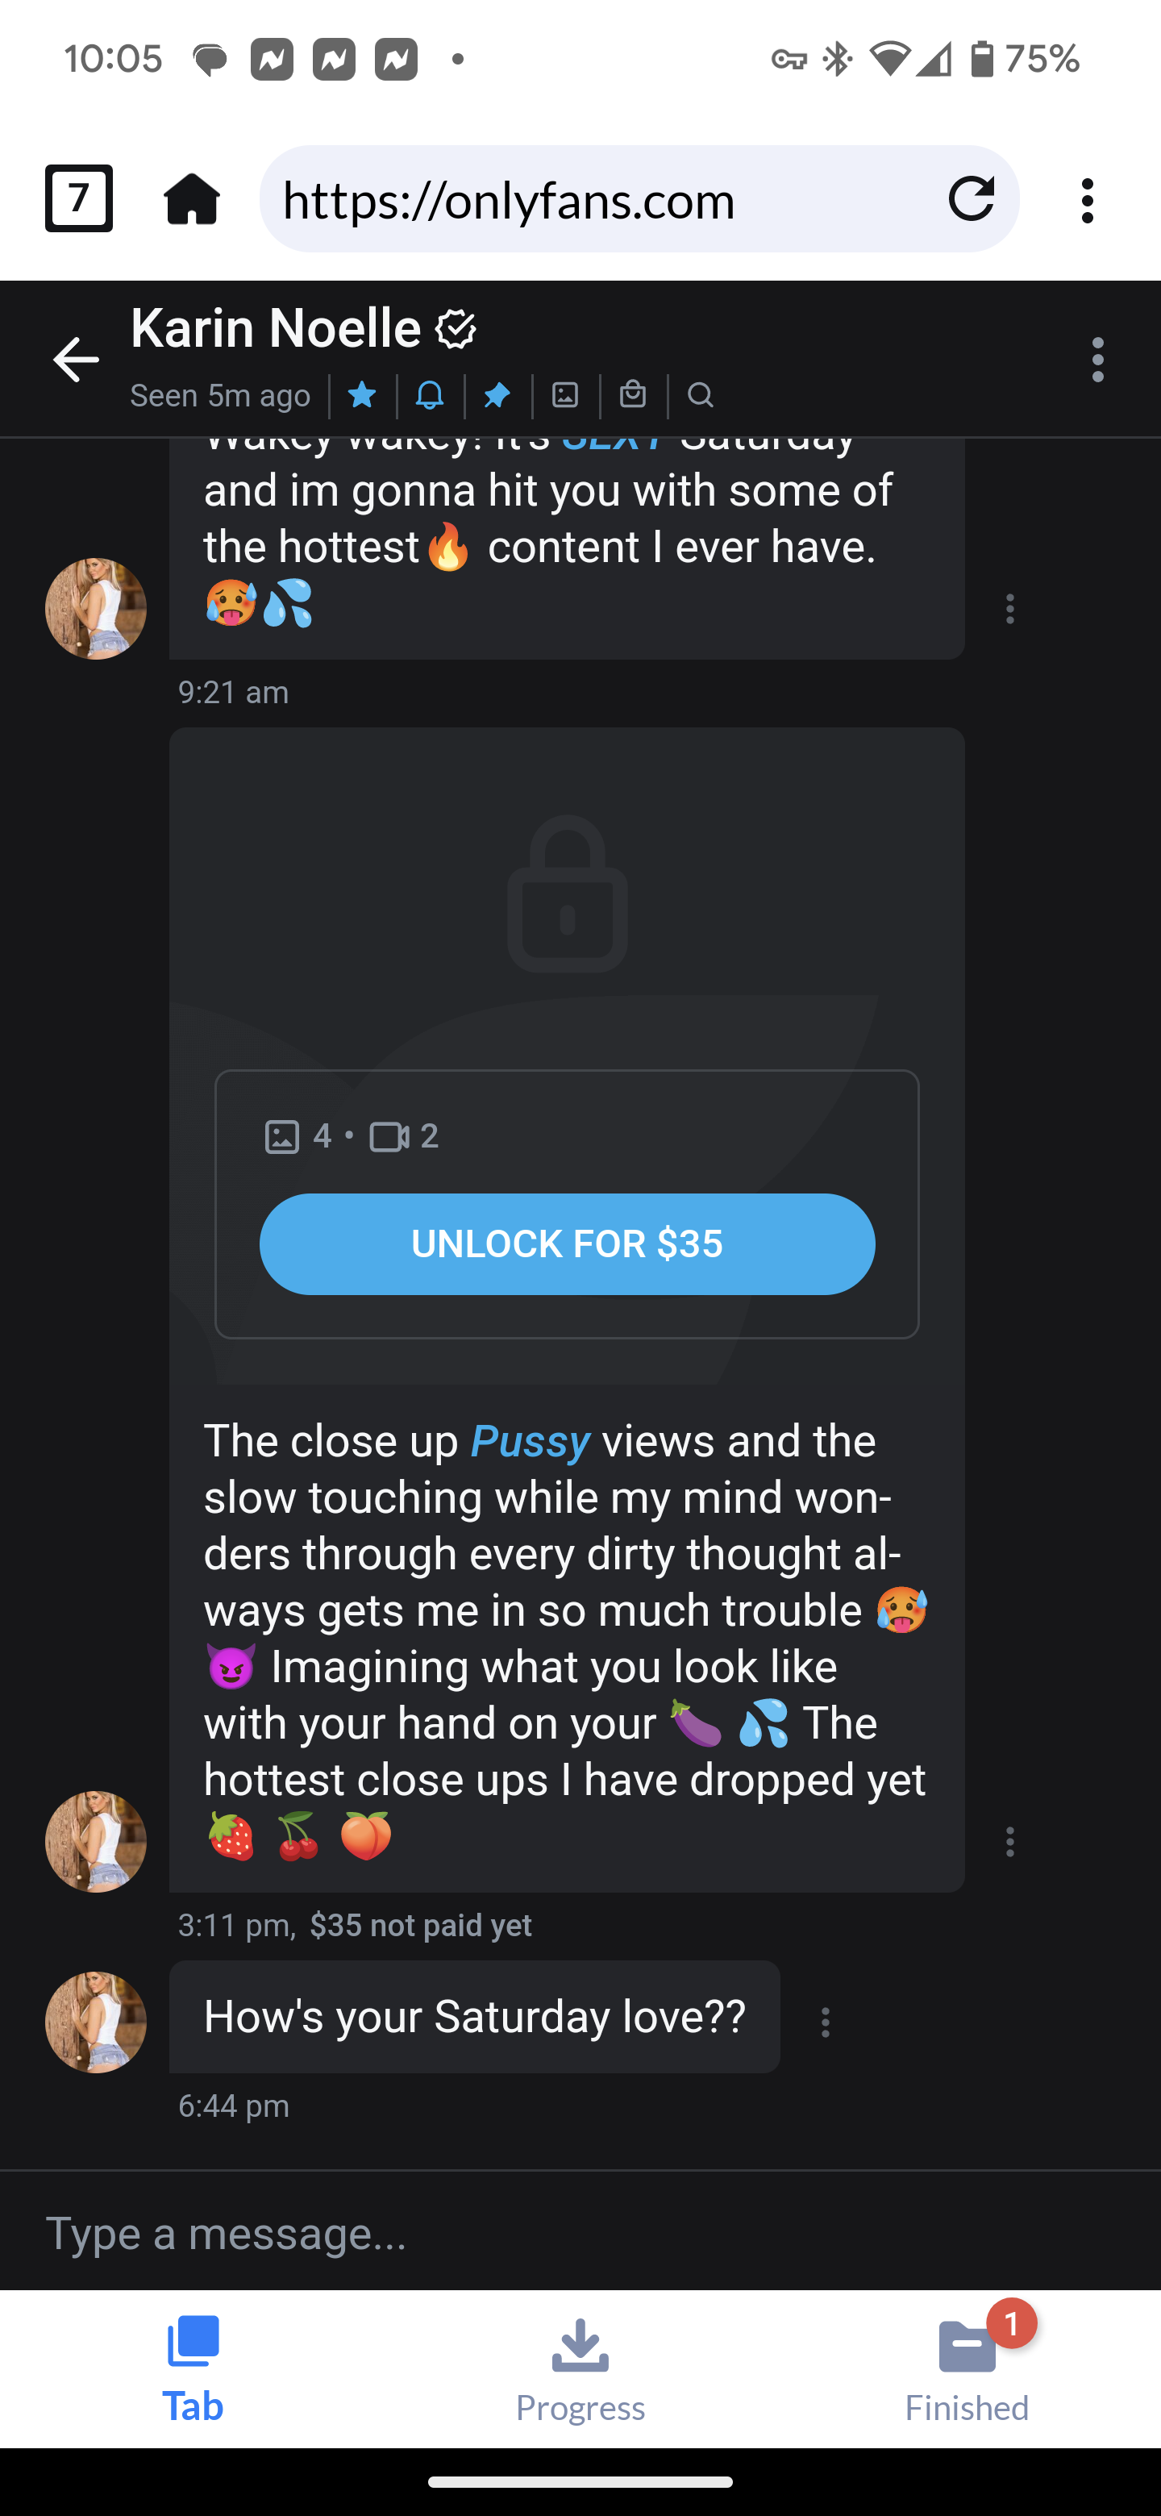Search within the chat messages

700,394
